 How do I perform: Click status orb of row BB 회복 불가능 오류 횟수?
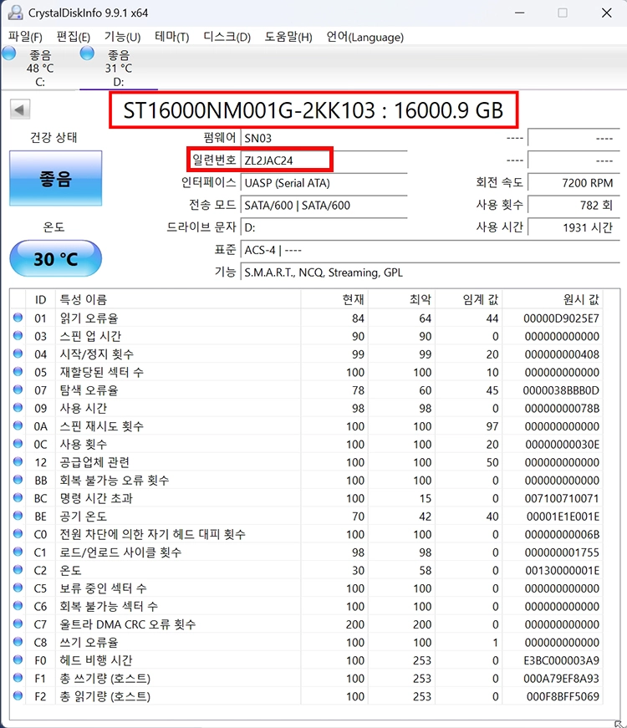[18, 480]
